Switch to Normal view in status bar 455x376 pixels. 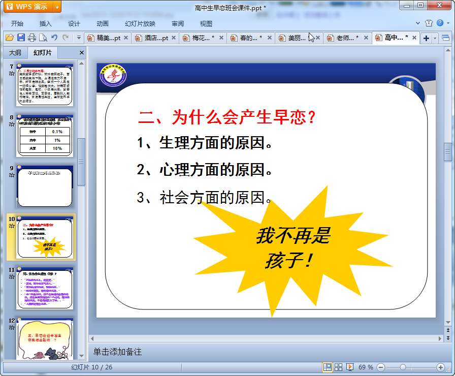[x=328, y=367]
